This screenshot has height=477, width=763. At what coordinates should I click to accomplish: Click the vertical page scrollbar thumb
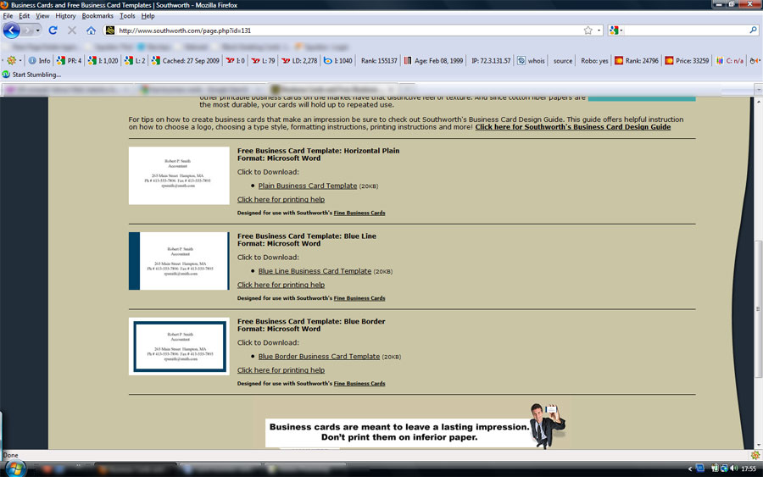point(758,308)
